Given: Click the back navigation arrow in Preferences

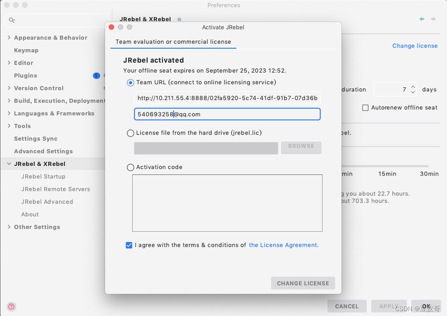Looking at the screenshot, I should pos(422,19).
